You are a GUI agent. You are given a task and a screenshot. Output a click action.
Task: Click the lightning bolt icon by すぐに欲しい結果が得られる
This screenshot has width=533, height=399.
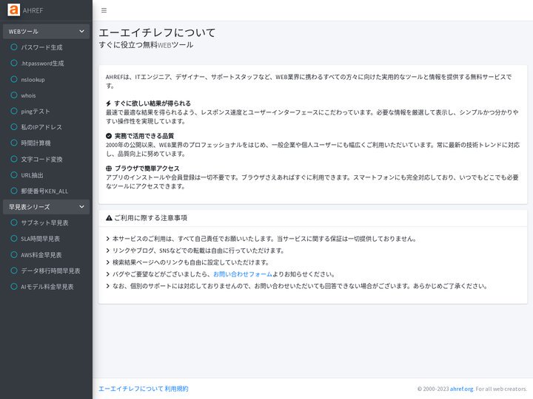tap(108, 103)
